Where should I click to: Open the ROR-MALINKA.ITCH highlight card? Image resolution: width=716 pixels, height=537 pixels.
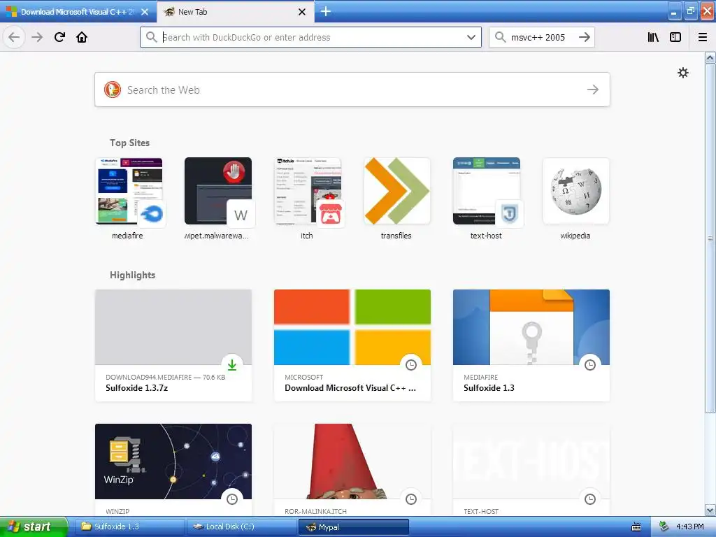[x=352, y=470]
